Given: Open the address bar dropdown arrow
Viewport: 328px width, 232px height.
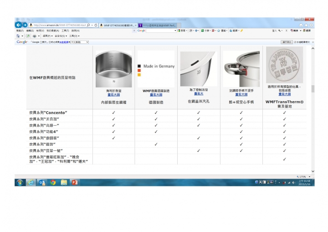Looking at the screenshot, I should (x=92, y=25).
